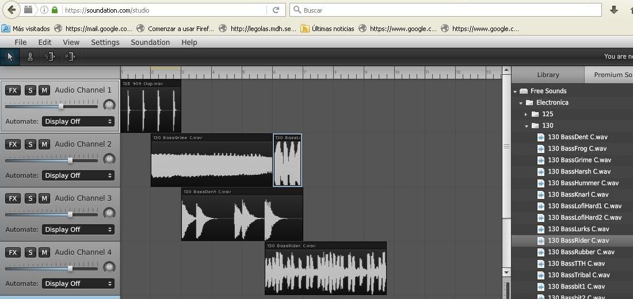Solo Audio Channel 2
This screenshot has height=299, width=633.
(30, 144)
